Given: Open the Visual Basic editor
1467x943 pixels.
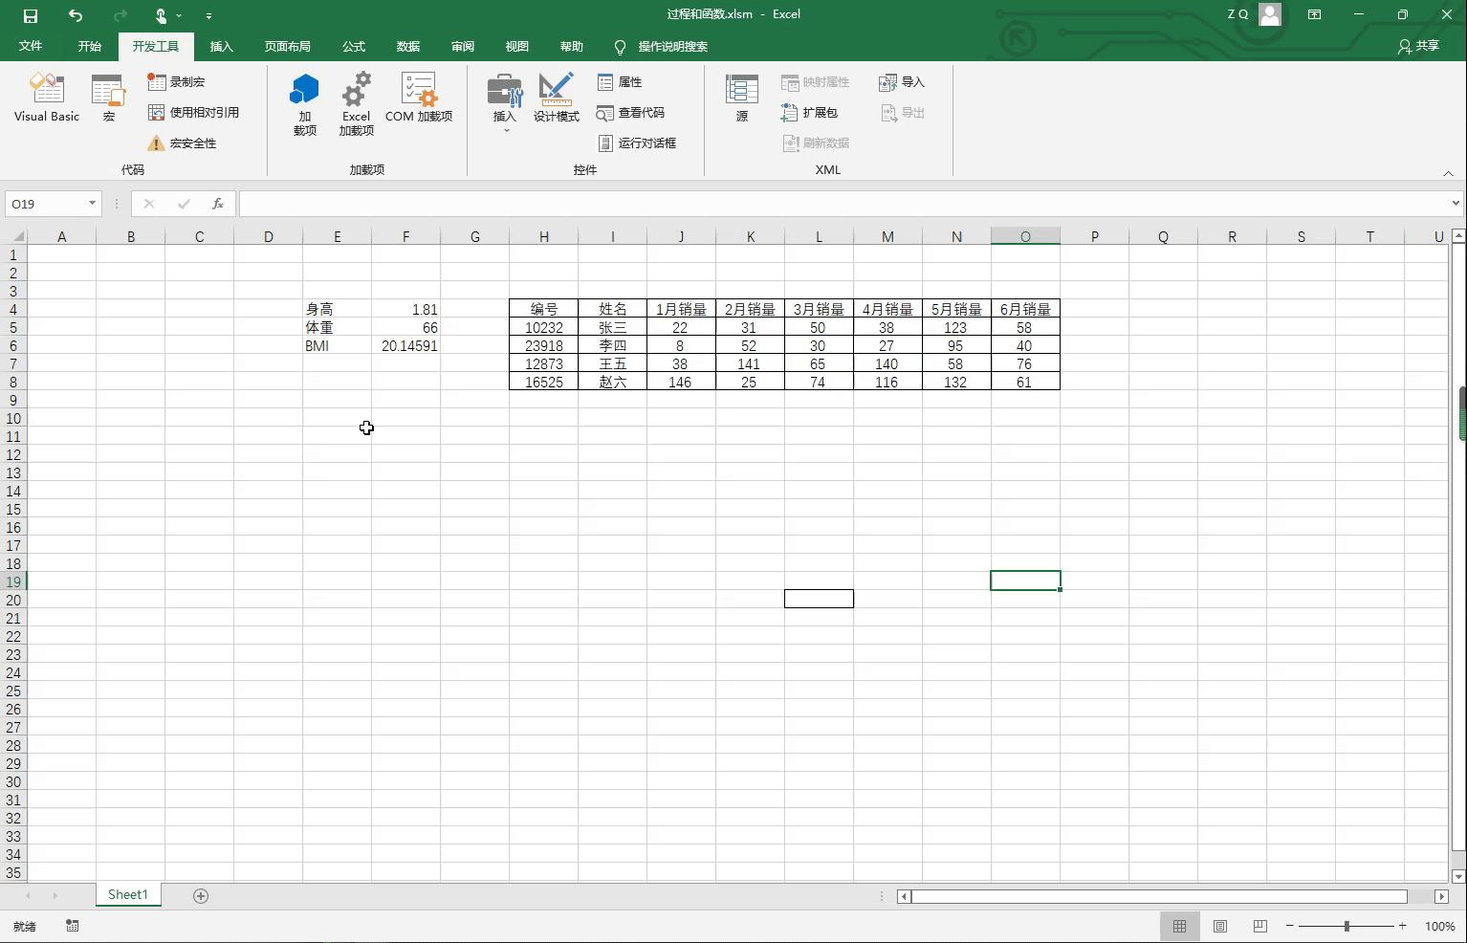Looking at the screenshot, I should [x=45, y=97].
